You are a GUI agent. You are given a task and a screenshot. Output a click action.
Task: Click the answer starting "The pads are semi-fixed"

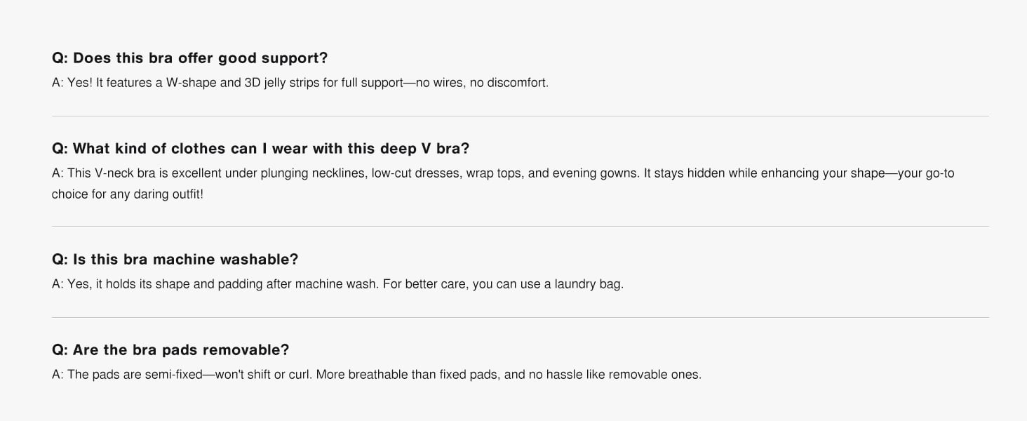(376, 375)
